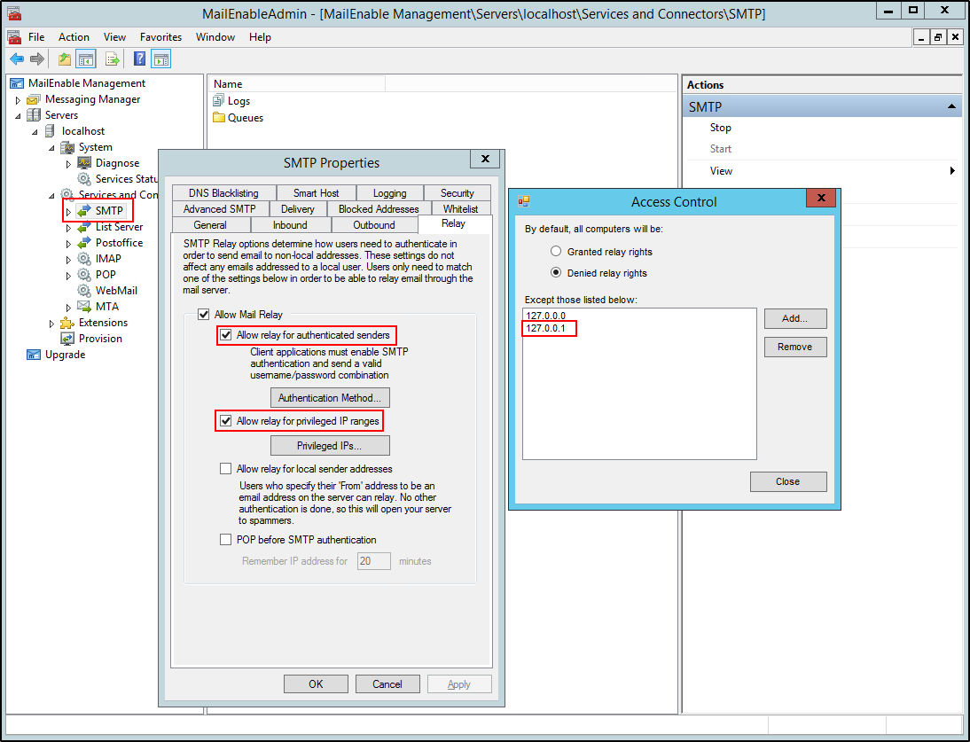This screenshot has width=970, height=742.
Task: Click the Privileged IPs... button
Action: pyautogui.click(x=330, y=446)
